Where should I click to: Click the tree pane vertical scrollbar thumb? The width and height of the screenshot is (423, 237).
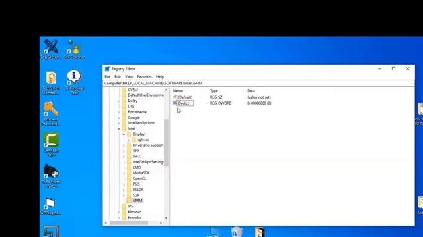point(166,143)
